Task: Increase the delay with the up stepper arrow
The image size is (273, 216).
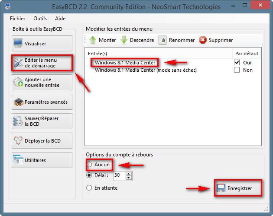Action: 129,174
